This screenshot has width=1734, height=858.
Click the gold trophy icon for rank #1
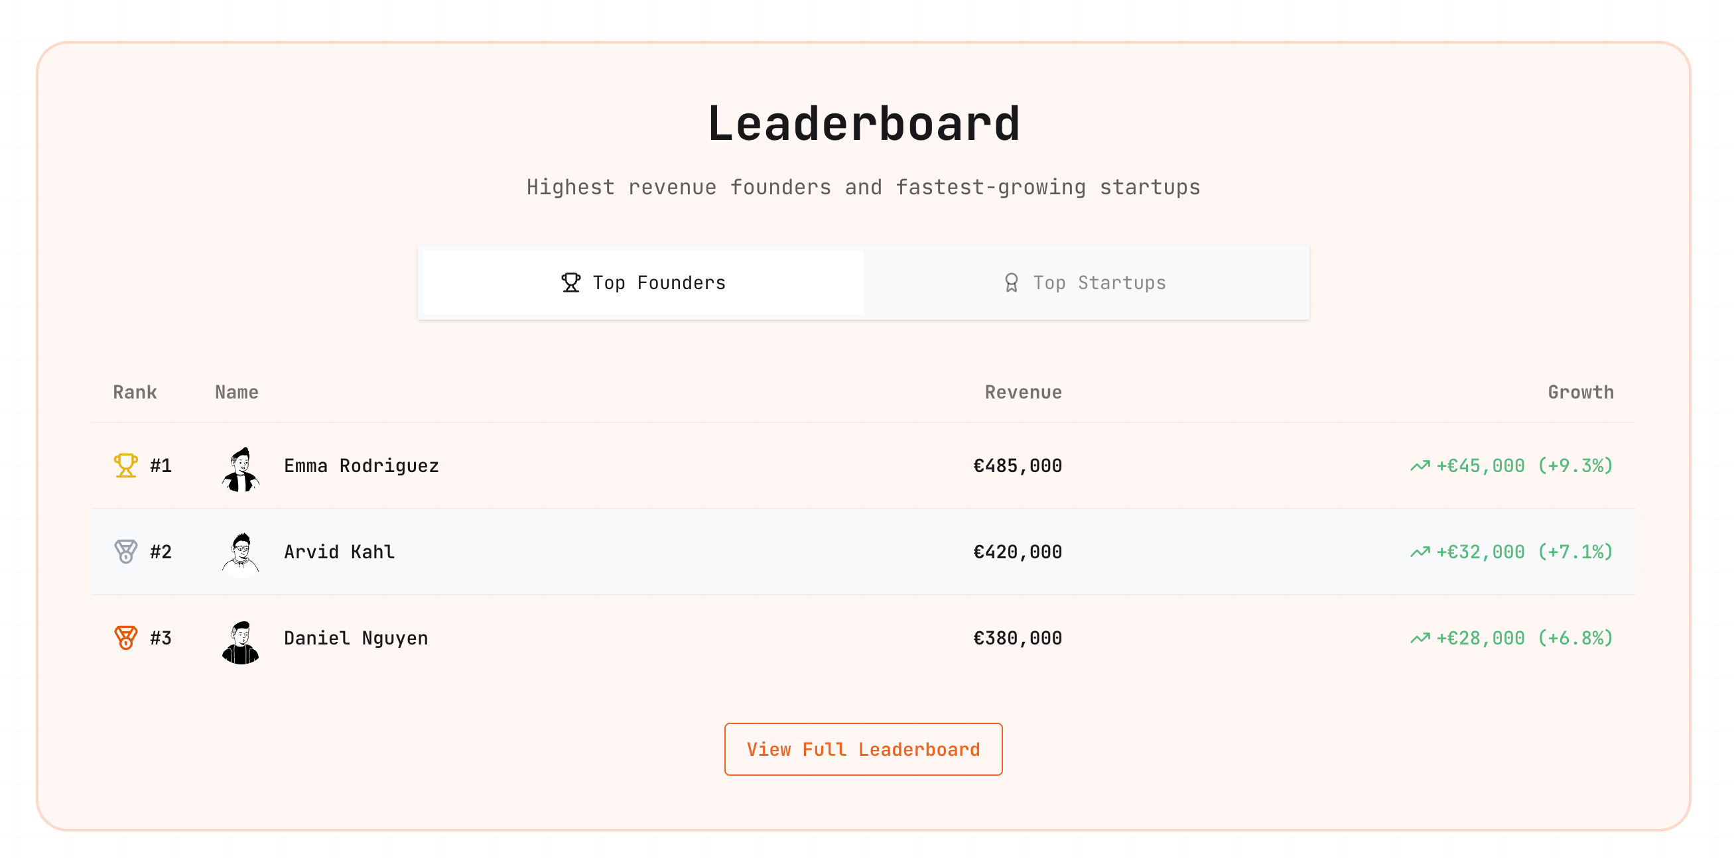(x=125, y=465)
